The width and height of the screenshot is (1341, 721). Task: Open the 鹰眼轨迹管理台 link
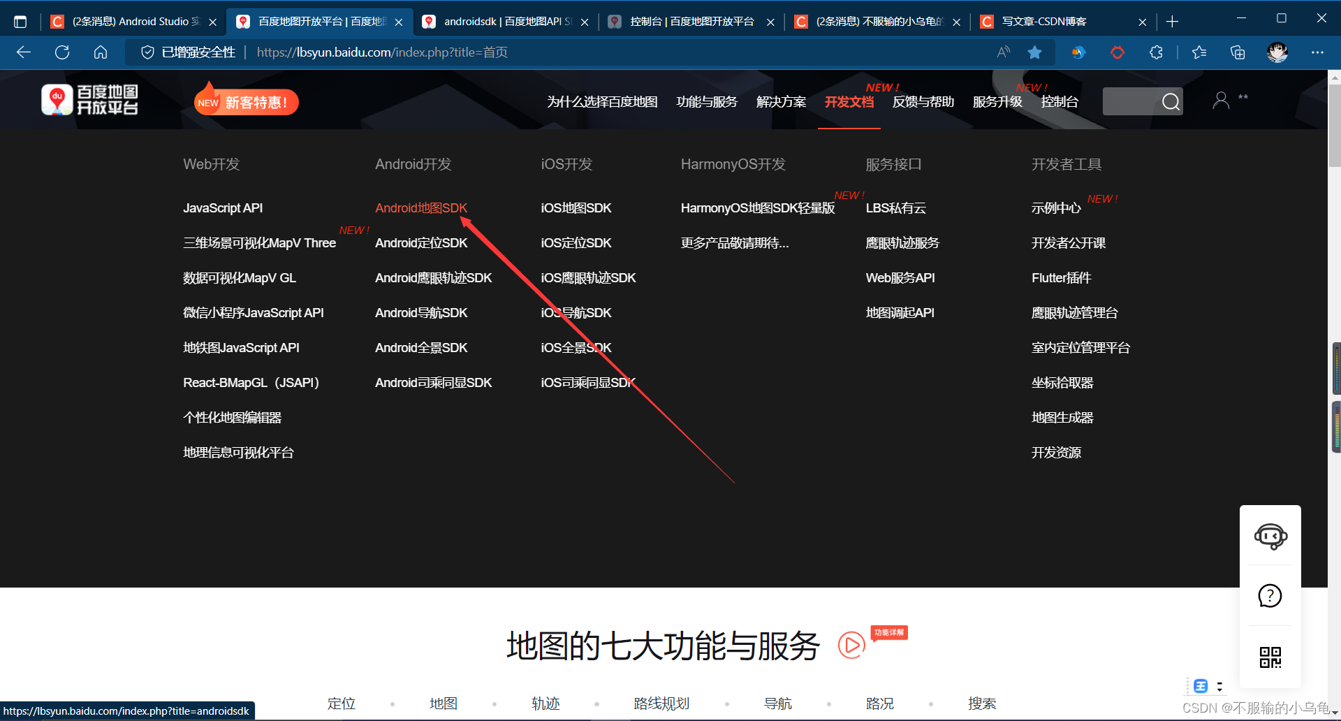[1075, 313]
